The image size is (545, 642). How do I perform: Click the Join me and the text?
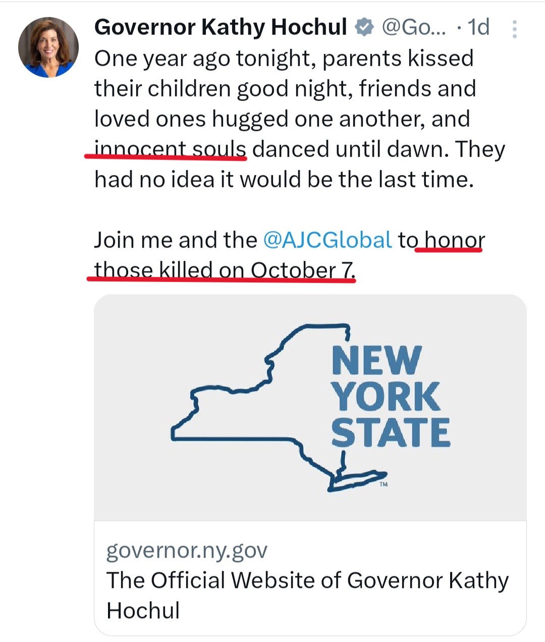click(x=176, y=240)
